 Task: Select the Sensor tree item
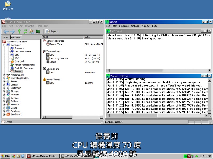(x=18, y=71)
